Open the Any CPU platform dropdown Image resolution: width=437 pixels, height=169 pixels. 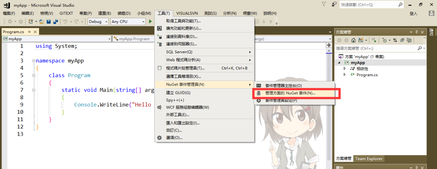coord(143,22)
